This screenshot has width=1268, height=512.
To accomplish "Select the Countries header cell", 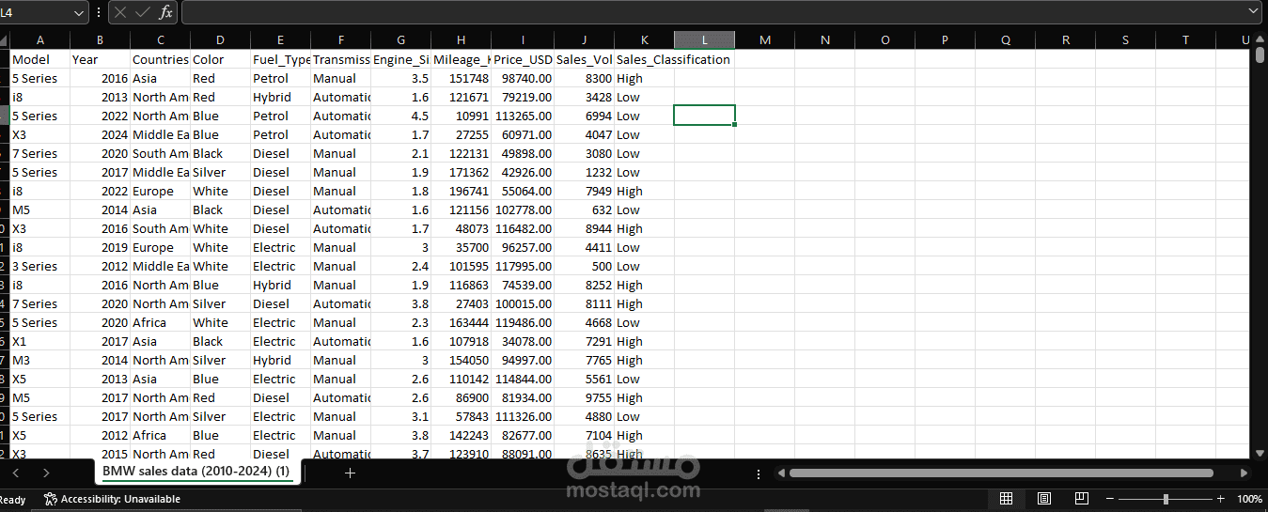I will [161, 59].
